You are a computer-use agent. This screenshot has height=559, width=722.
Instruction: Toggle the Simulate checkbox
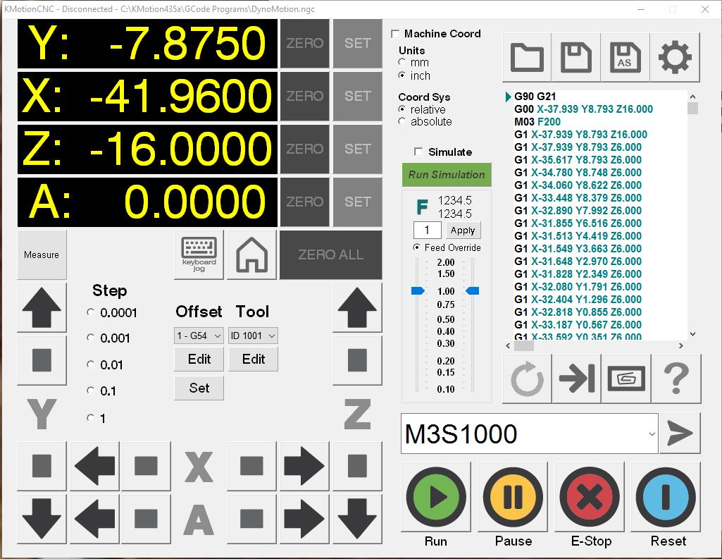(x=419, y=152)
